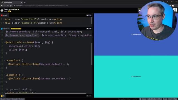The image size is (178, 100).
Task: Open CodePen user avatar menu
Action: (x=175, y=10)
